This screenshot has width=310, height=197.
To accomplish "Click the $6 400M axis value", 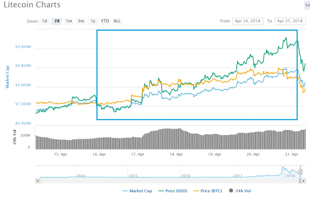I will (x=23, y=123).
